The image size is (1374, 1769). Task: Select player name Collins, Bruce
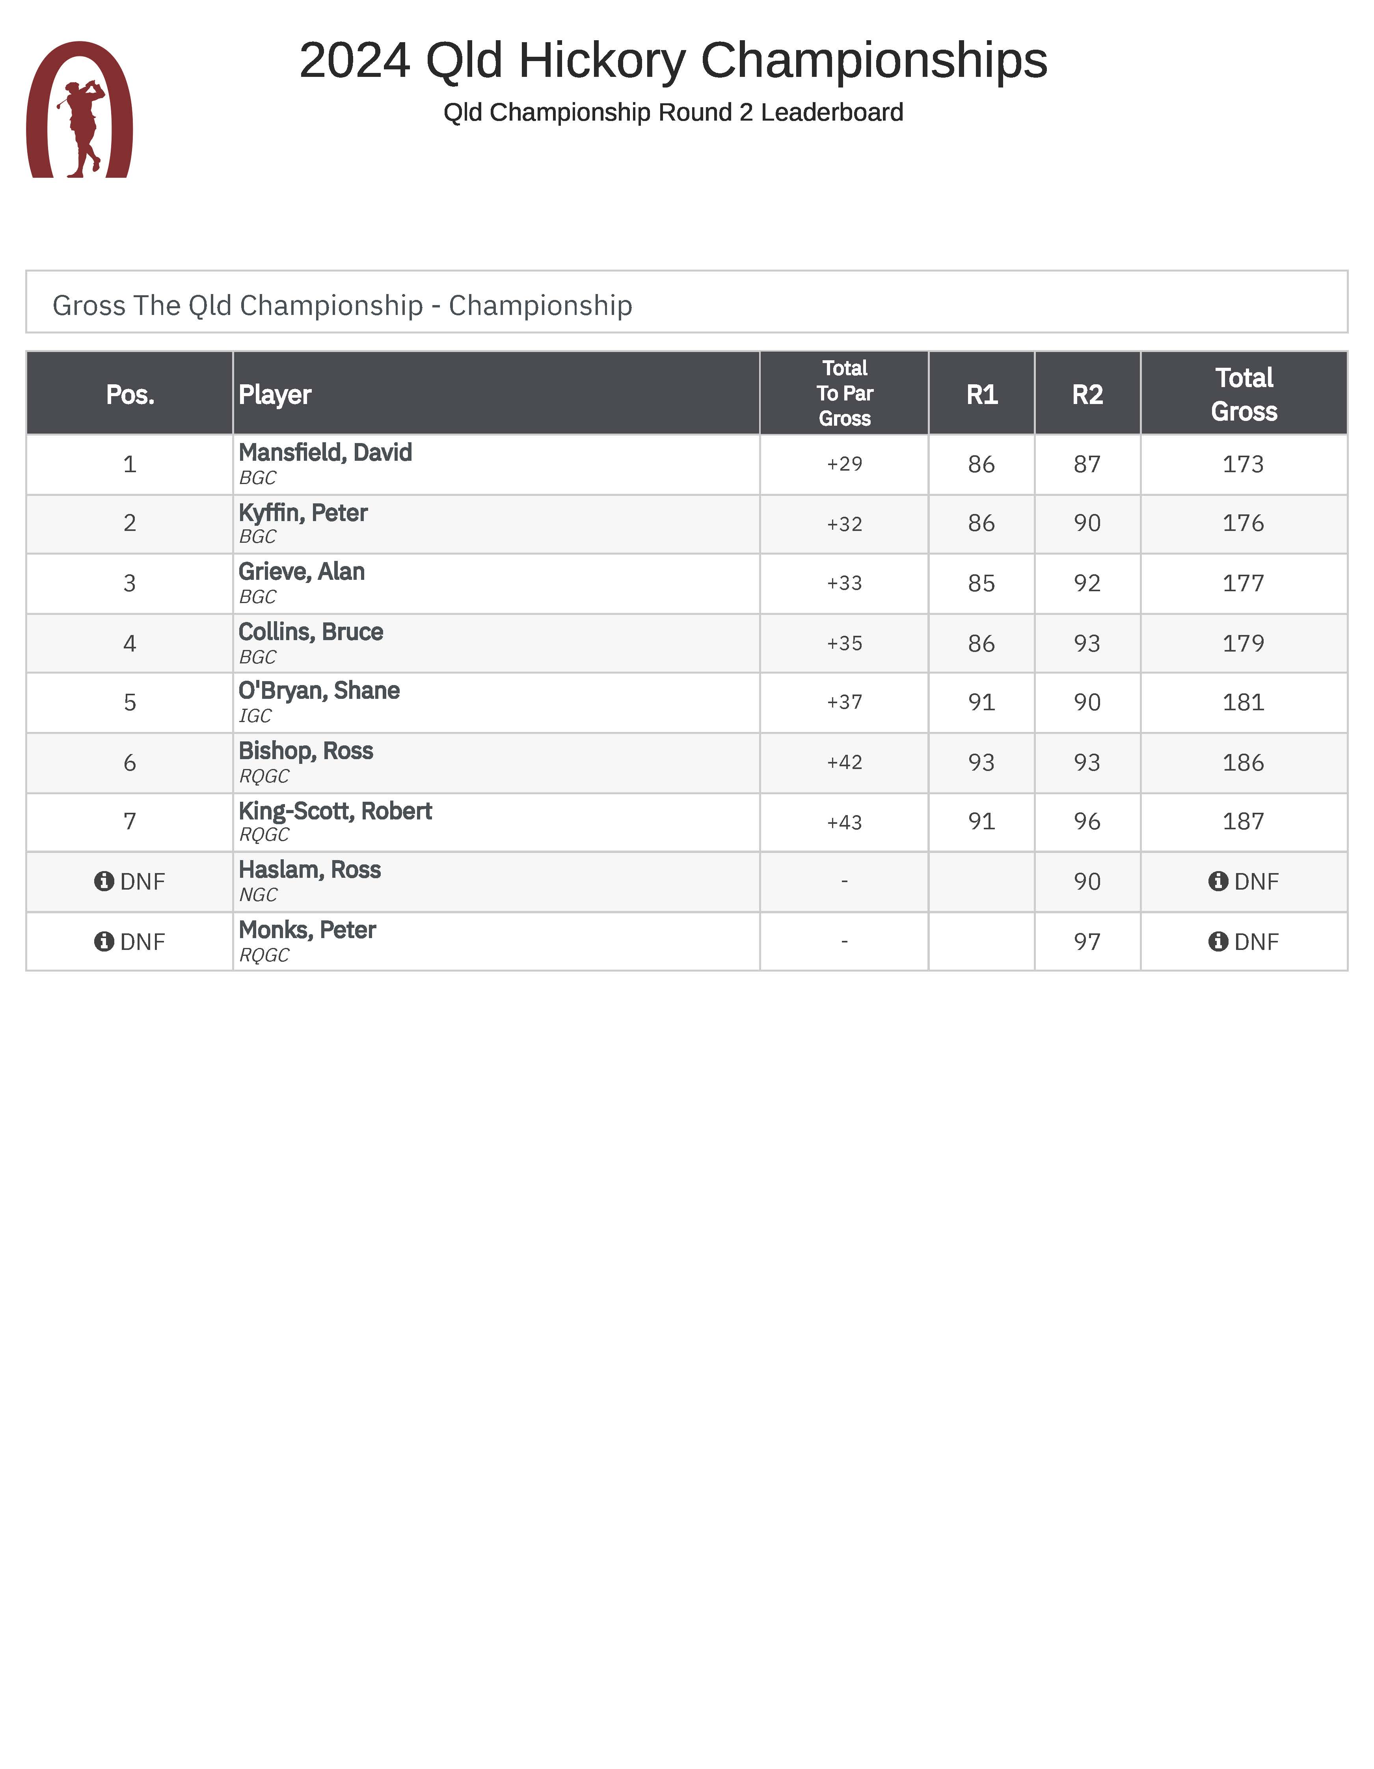[310, 632]
